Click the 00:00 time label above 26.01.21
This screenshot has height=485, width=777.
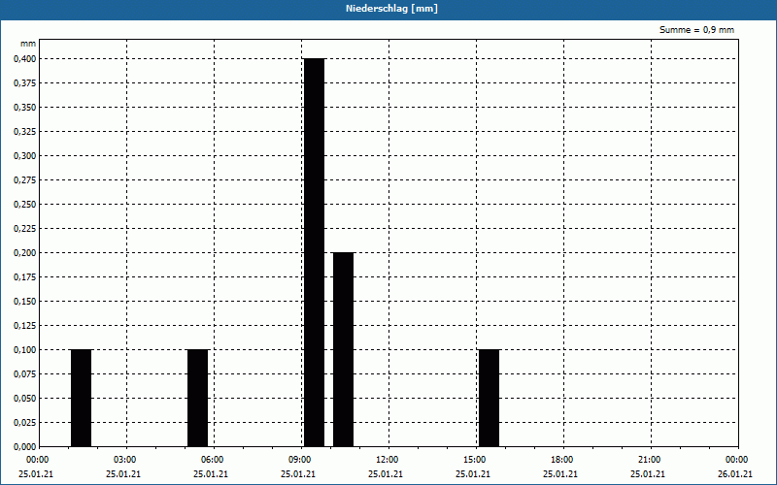737,460
